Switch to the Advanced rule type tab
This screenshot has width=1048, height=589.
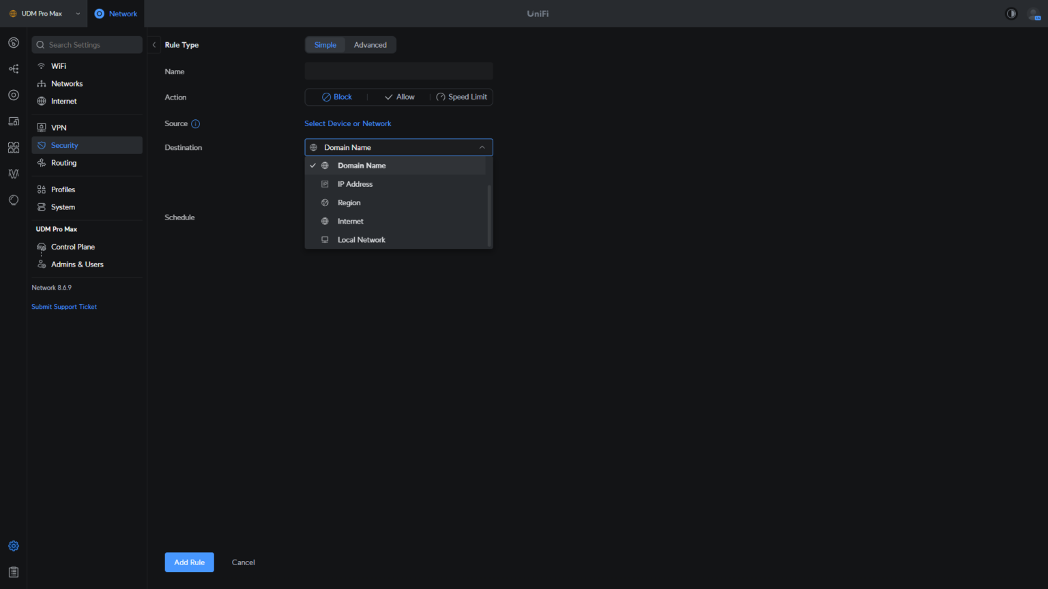pos(370,44)
